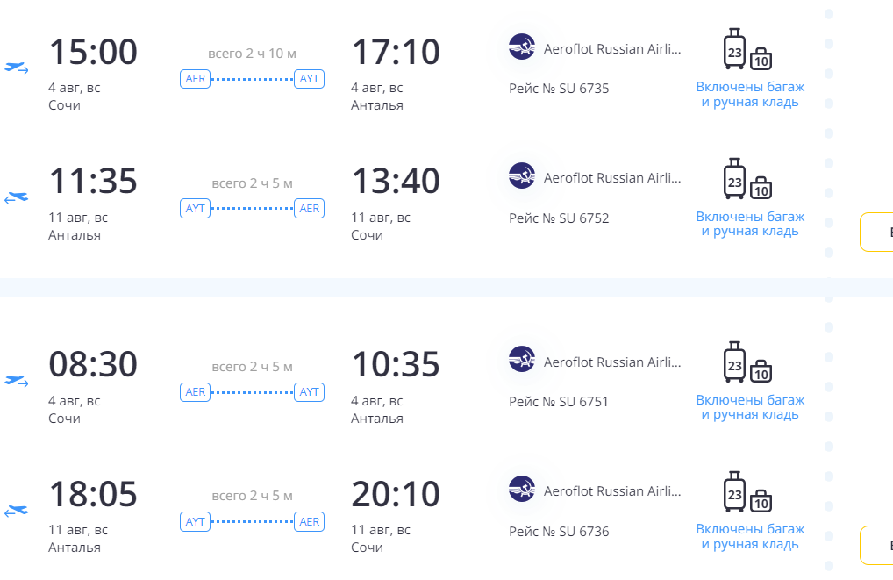Click departing plane icon beside 15:00 flight
Screen dimensions: 893x580
point(17,68)
